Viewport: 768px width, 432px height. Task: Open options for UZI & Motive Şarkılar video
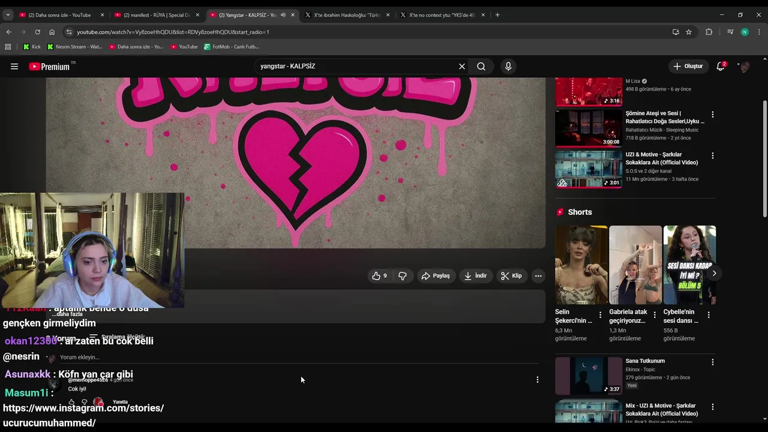pyautogui.click(x=712, y=155)
